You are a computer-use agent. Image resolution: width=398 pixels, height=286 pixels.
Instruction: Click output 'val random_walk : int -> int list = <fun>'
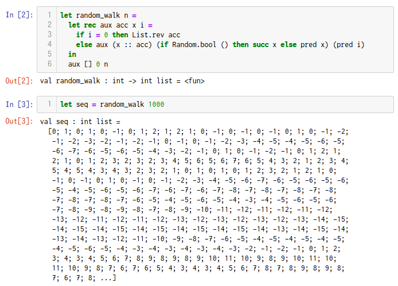point(122,81)
